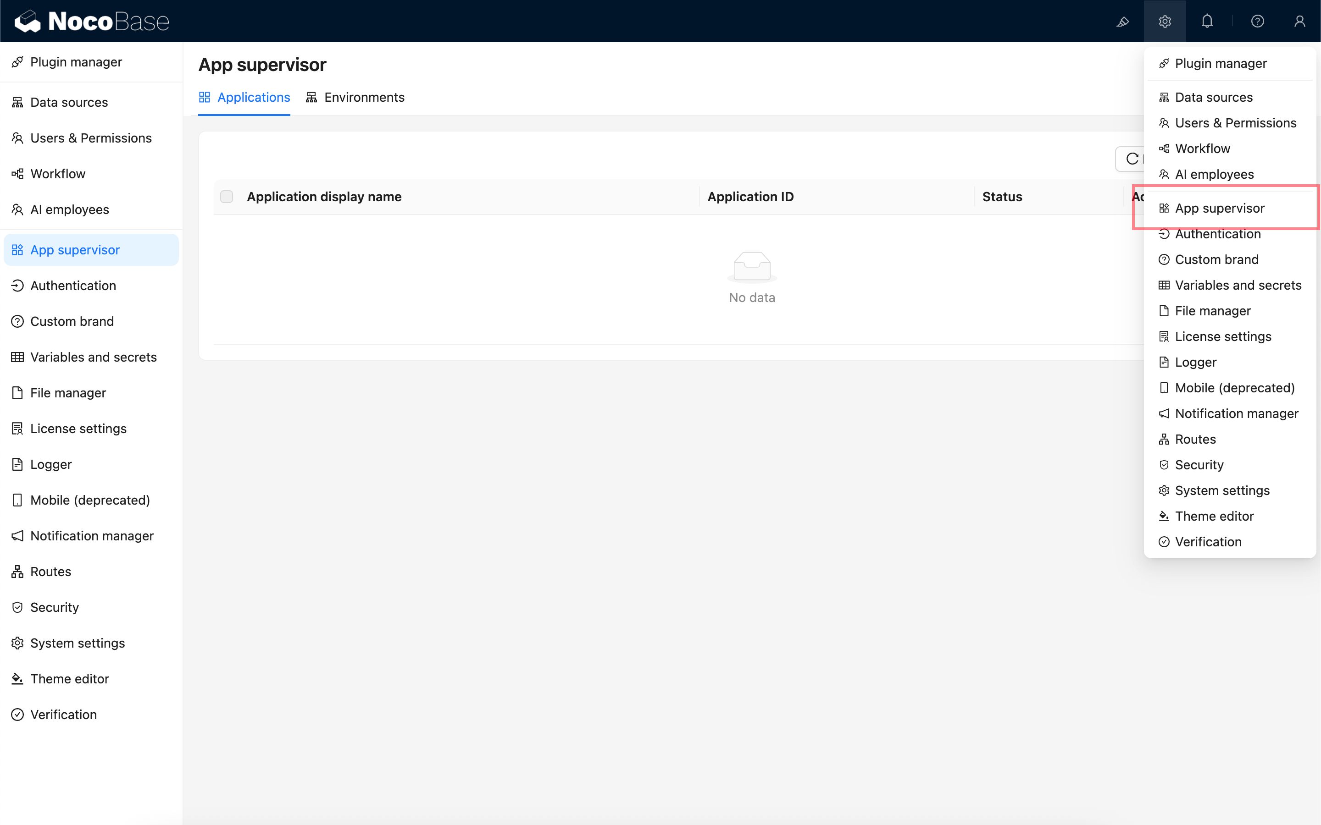
Task: Click the NocoBase logo
Action: click(x=92, y=21)
